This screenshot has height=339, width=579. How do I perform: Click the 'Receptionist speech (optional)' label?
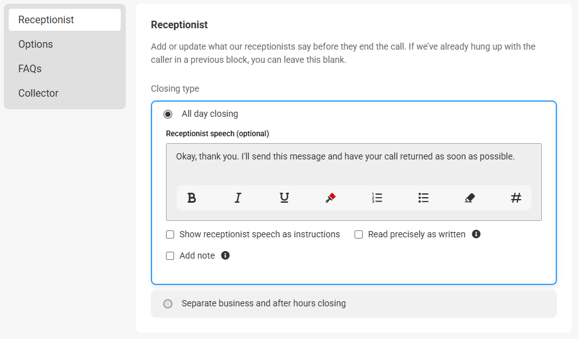tap(218, 134)
